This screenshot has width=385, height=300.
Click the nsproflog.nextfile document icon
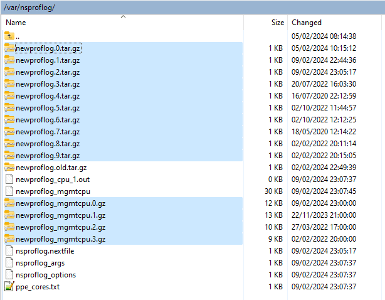point(9,250)
